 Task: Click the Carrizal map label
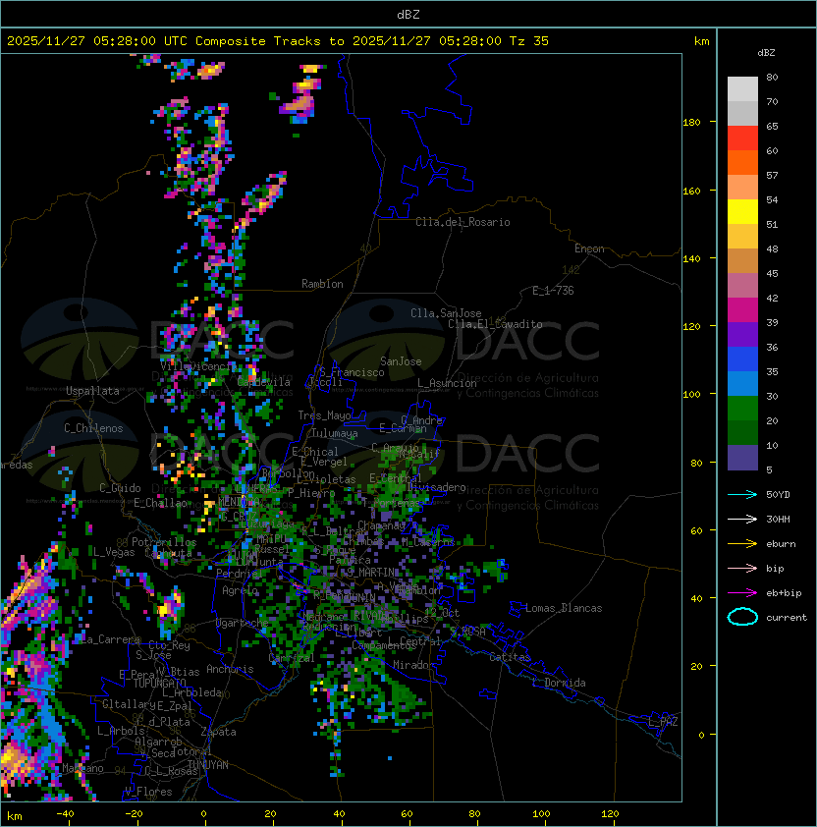coord(292,658)
